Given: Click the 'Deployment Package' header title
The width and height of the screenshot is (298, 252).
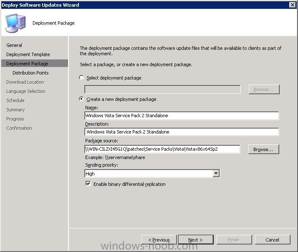Looking at the screenshot, I should tap(53, 23).
